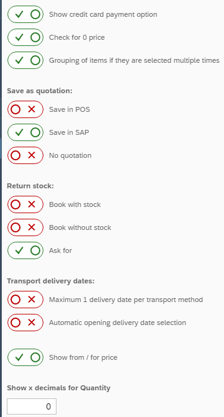Enable Book without stock toggle
The image size is (224, 417).
click(x=25, y=227)
